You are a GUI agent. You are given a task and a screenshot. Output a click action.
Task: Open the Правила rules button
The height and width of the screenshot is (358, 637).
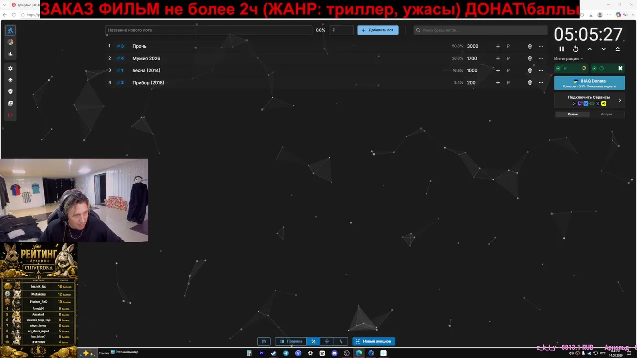291,341
